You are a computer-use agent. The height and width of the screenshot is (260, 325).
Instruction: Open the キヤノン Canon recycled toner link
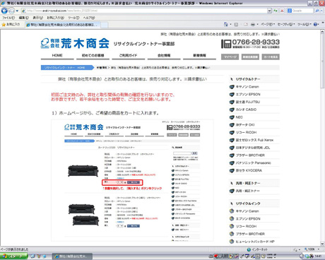247,87
